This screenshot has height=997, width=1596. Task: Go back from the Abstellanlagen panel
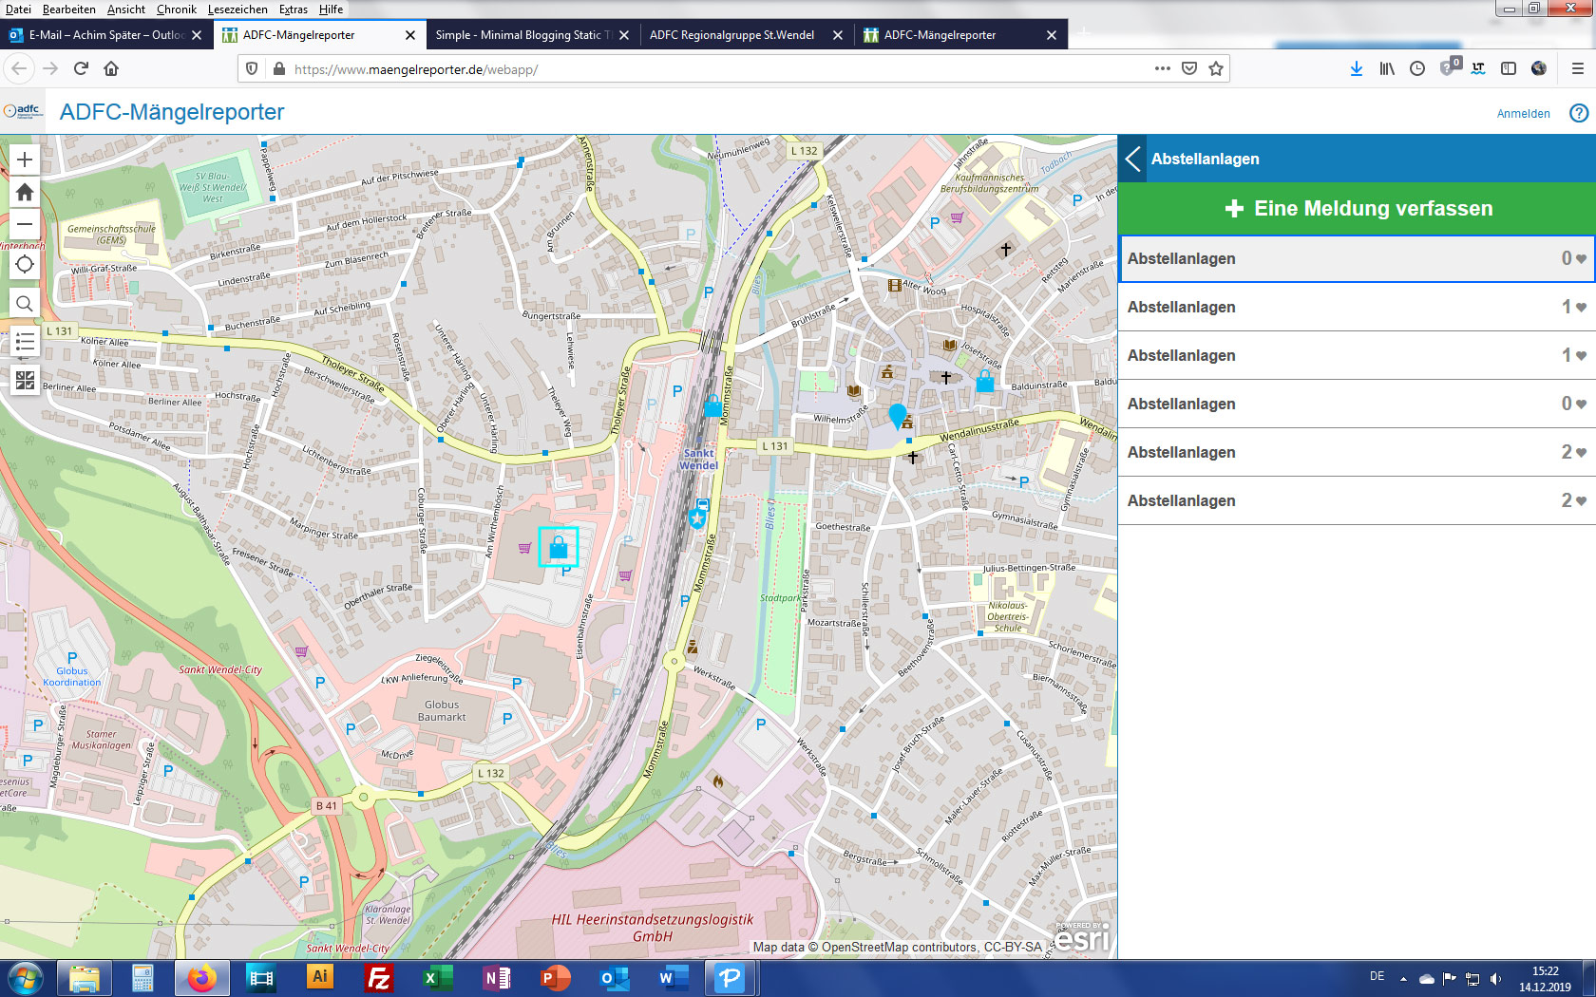pos(1133,159)
